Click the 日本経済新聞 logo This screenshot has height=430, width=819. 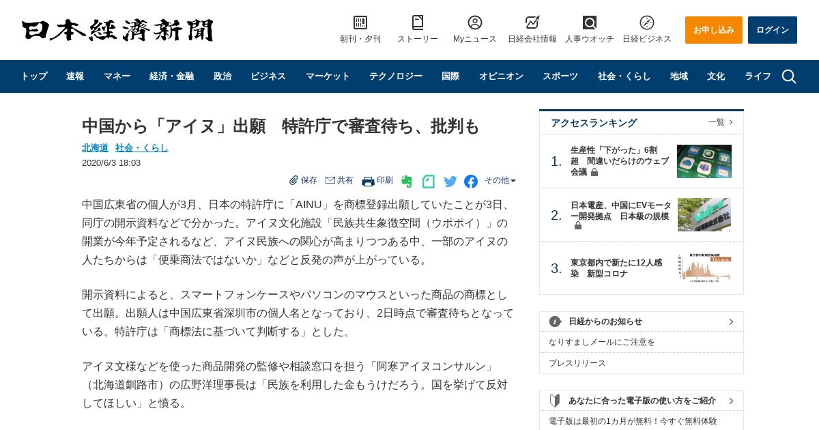tap(117, 30)
